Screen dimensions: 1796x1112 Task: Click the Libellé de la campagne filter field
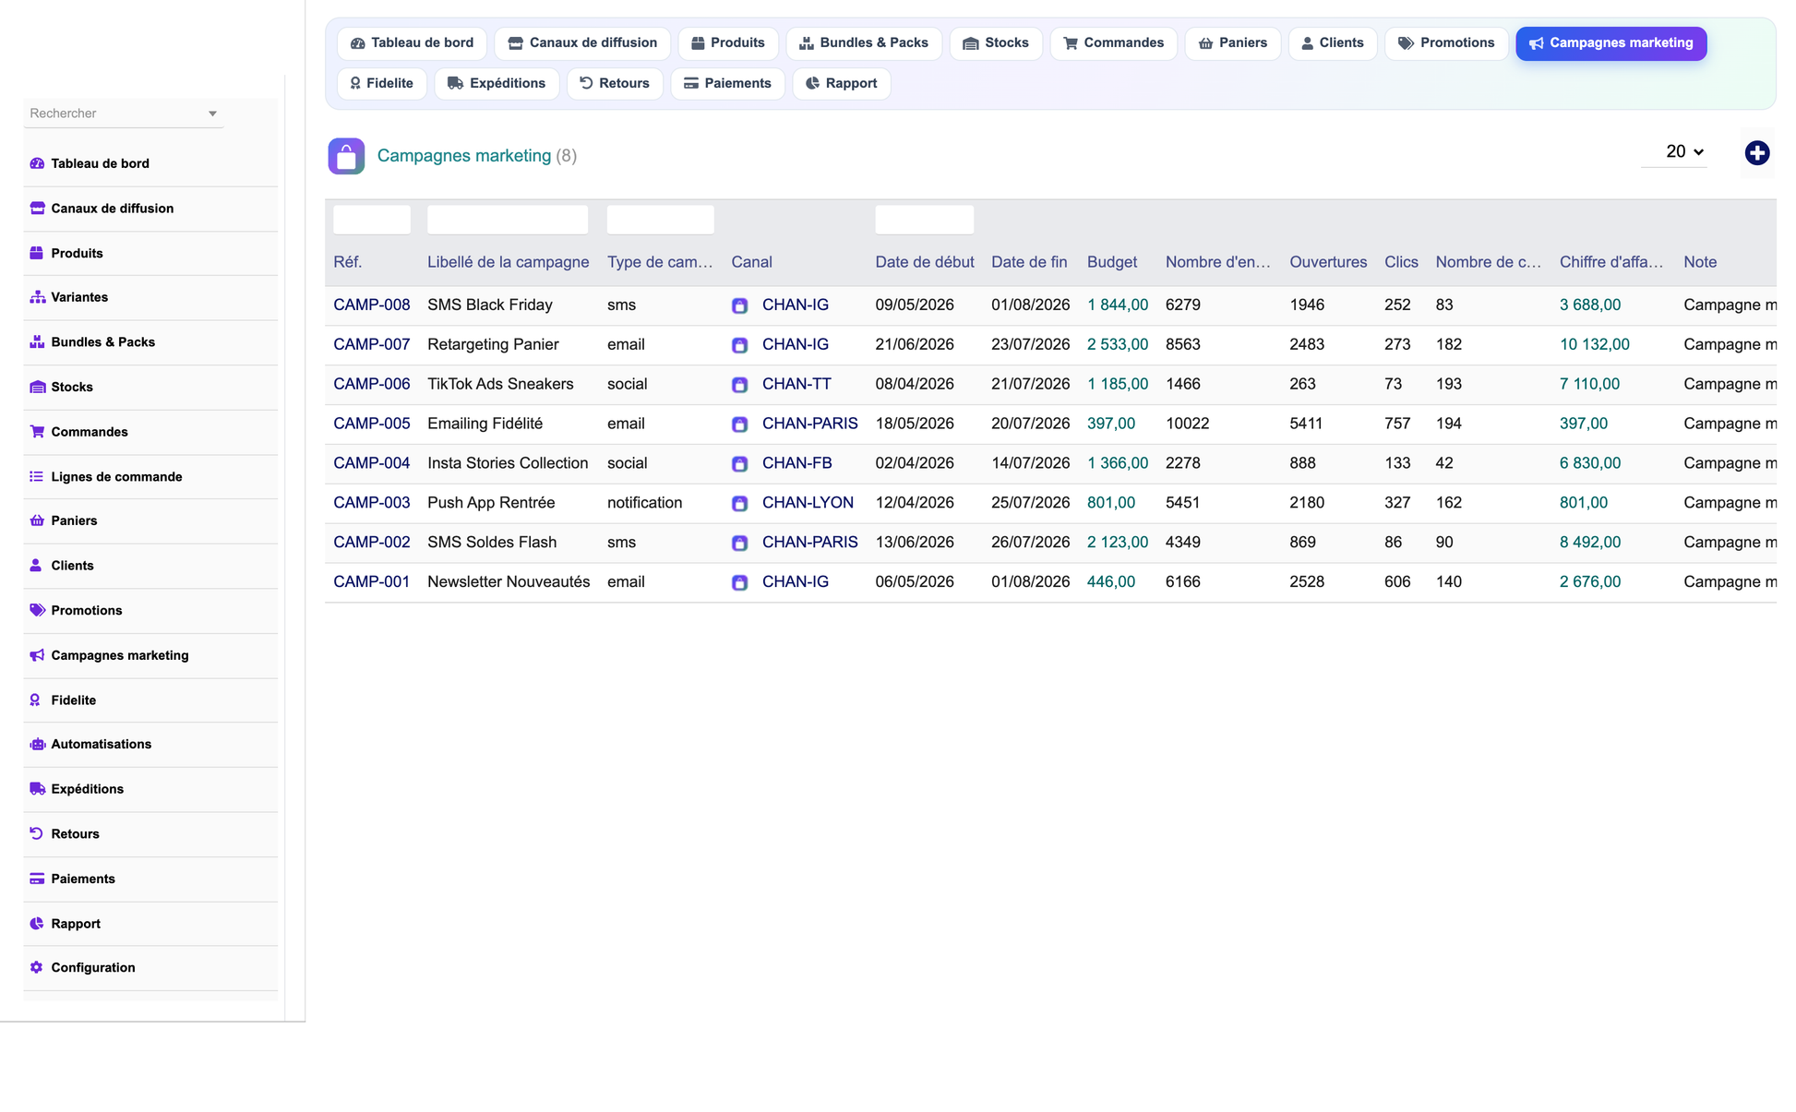508,220
